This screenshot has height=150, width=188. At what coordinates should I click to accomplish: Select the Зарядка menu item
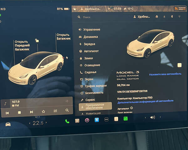[89, 44]
